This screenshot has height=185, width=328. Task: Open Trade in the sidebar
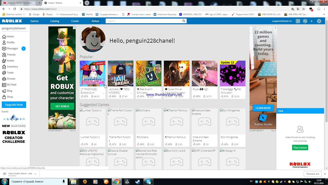[10, 72]
